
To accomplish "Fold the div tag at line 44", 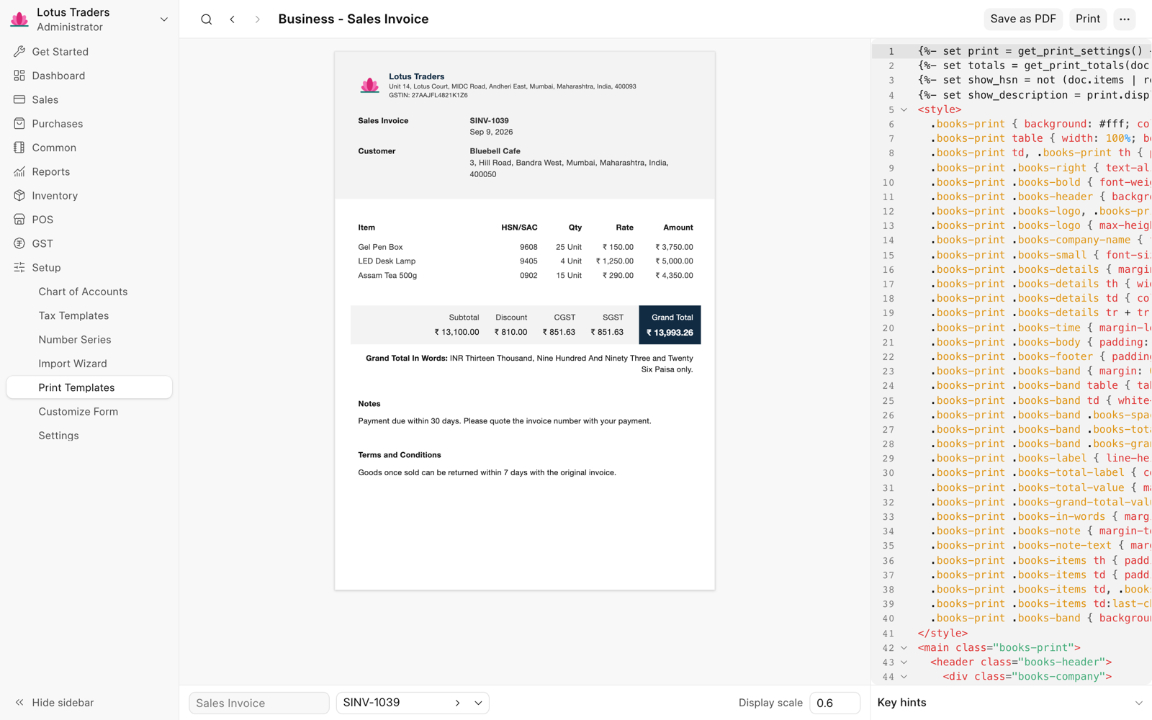I will tap(904, 677).
